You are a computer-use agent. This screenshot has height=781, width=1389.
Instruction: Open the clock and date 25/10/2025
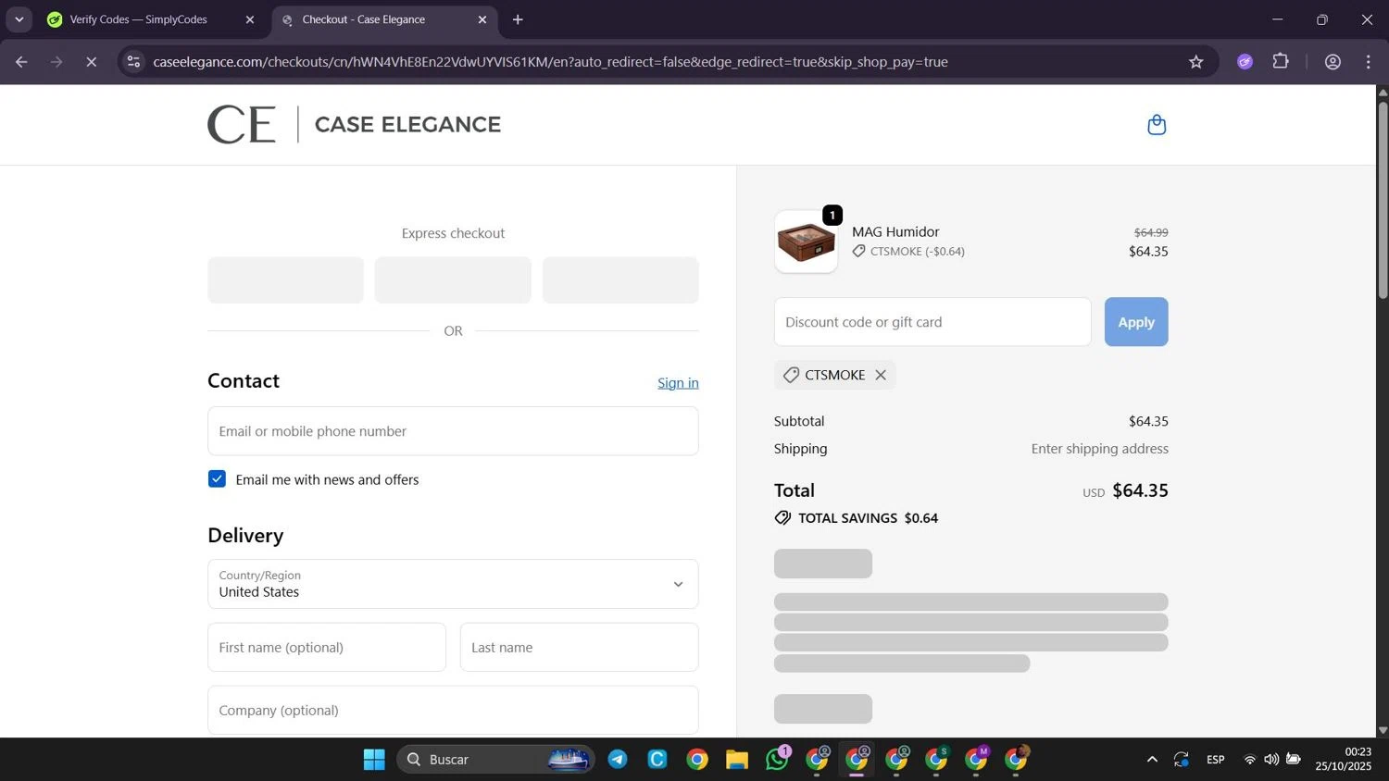click(1344, 759)
